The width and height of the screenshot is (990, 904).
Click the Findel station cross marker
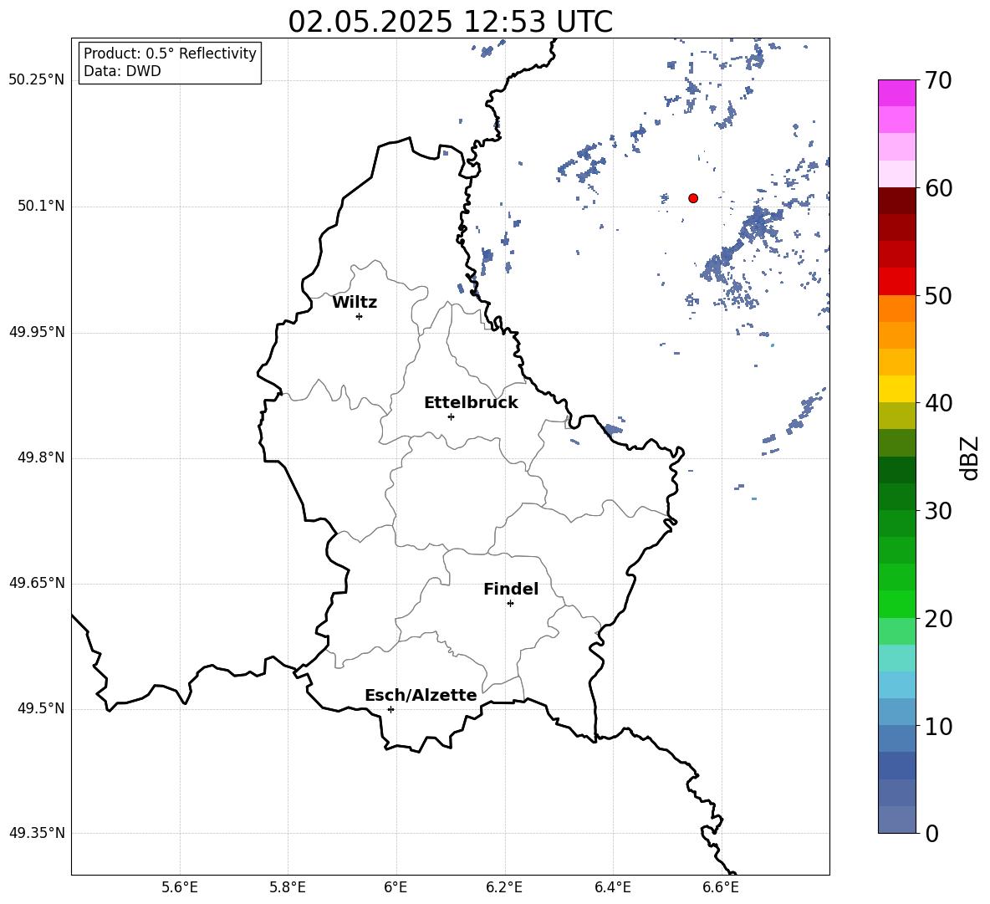[x=510, y=604]
